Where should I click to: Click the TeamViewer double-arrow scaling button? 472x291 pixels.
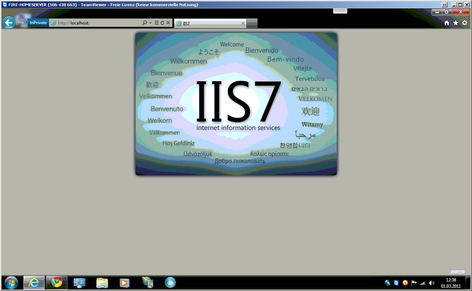[445, 5]
